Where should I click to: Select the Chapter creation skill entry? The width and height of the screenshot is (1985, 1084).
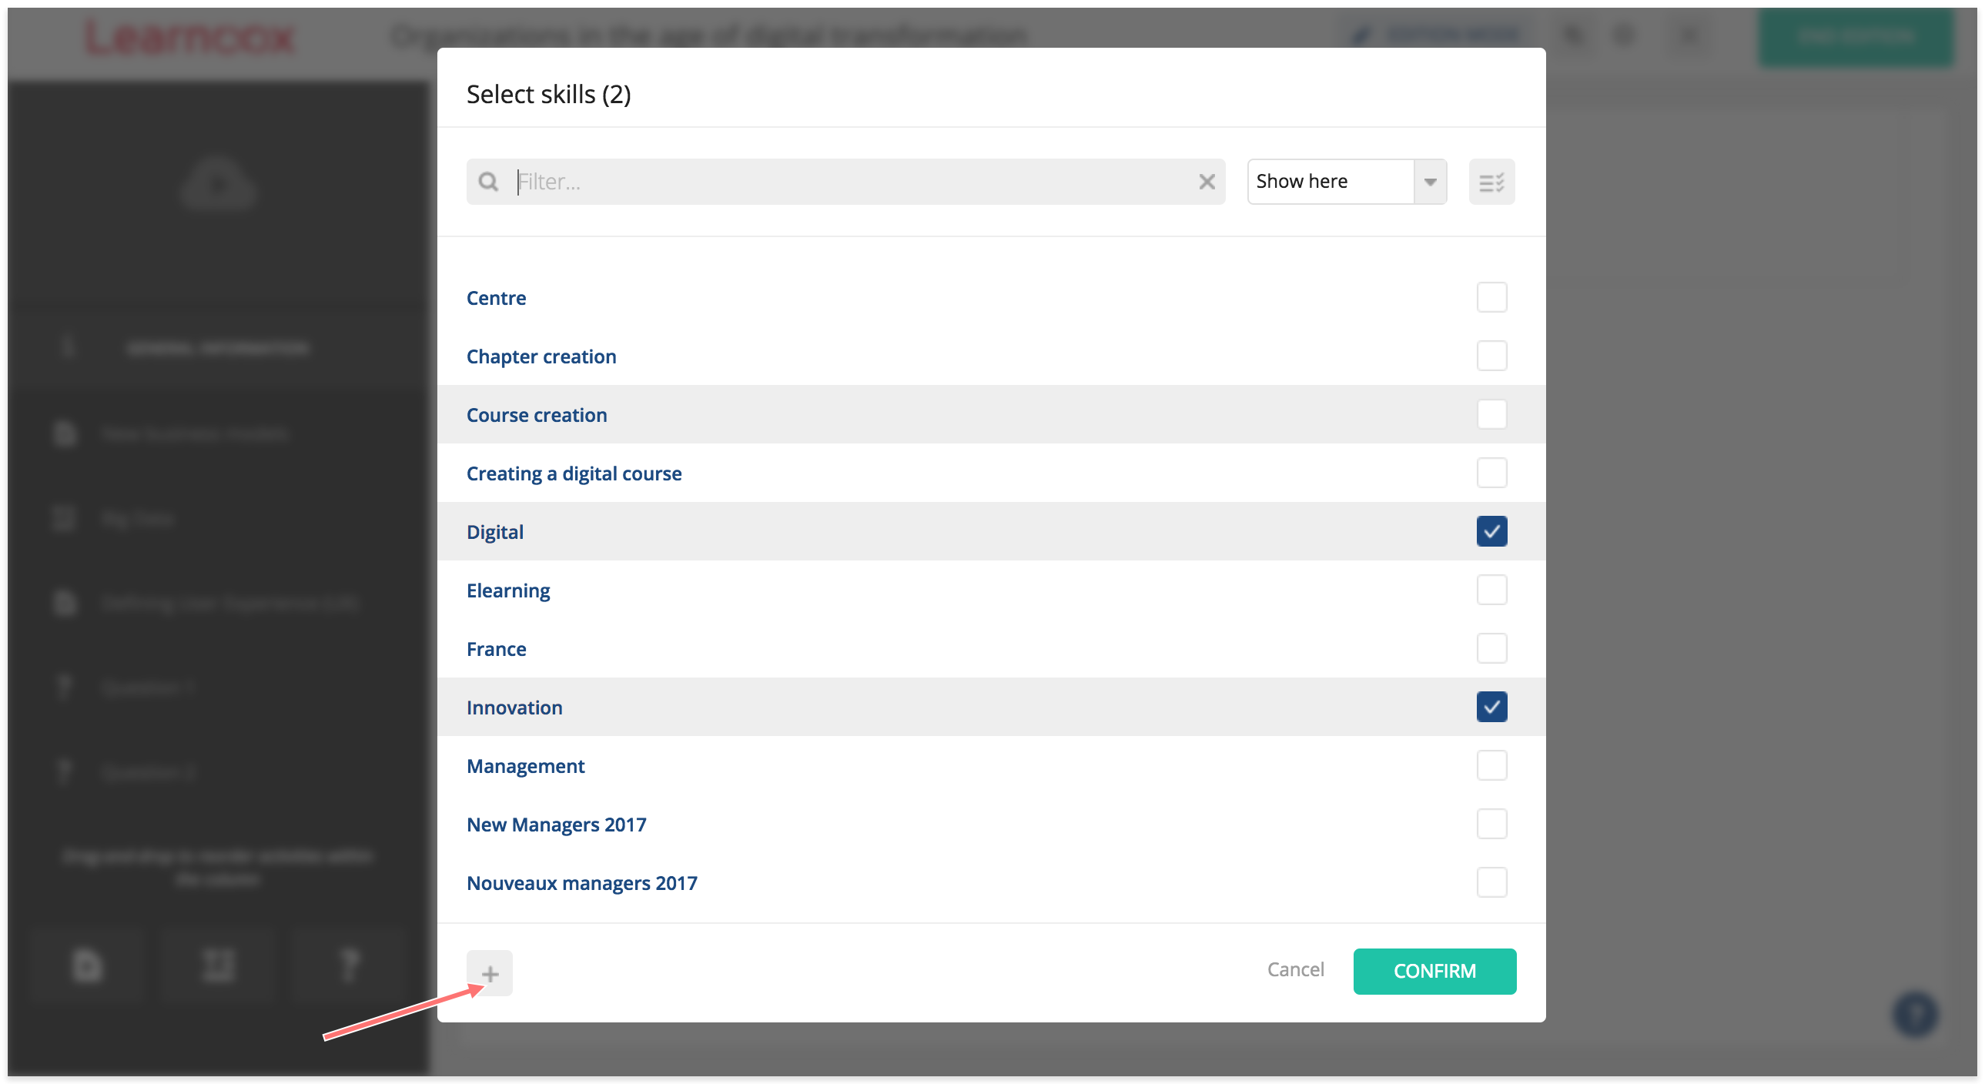541,356
